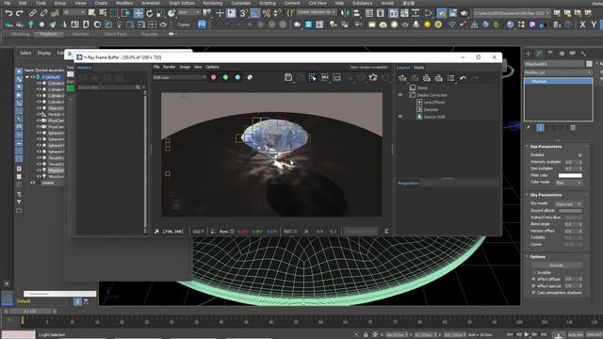
Task: Open the Modifier List dropdown
Action: (558, 73)
